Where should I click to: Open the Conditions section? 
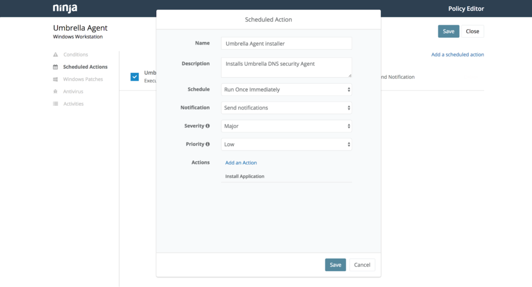(75, 54)
